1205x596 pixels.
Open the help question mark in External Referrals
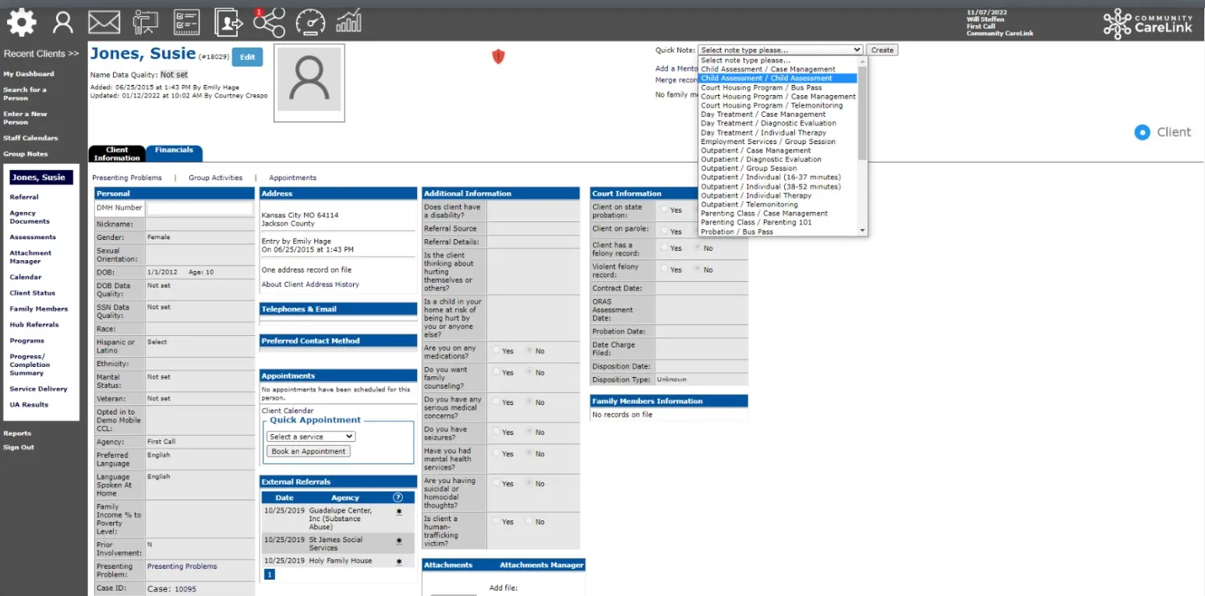pyautogui.click(x=398, y=497)
